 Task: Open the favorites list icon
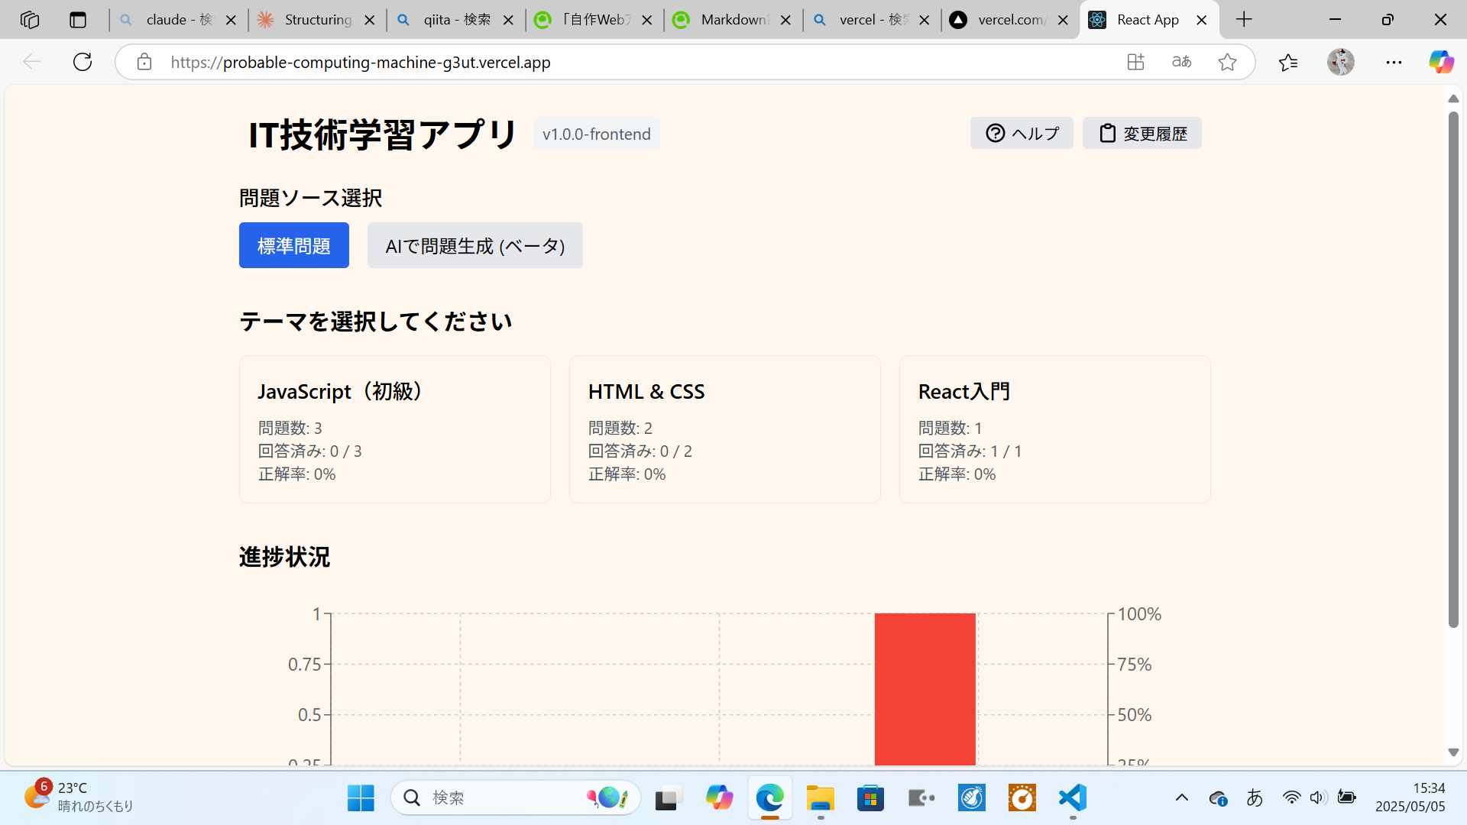[1288, 62]
